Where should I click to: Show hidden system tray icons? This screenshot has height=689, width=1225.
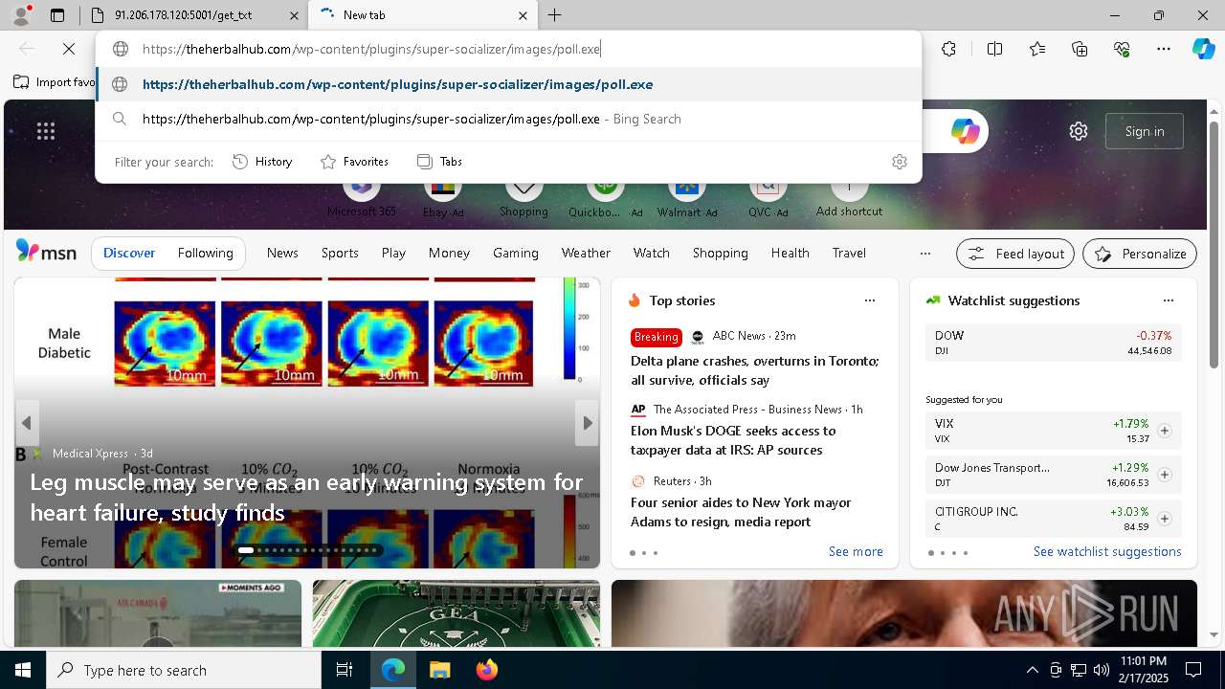[1032, 671]
